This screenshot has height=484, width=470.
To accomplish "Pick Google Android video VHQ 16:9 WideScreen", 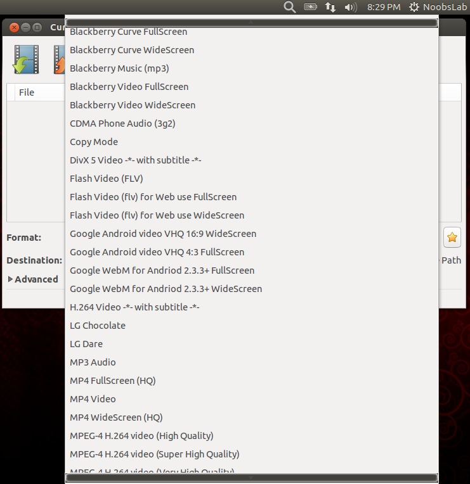I will tap(252, 234).
